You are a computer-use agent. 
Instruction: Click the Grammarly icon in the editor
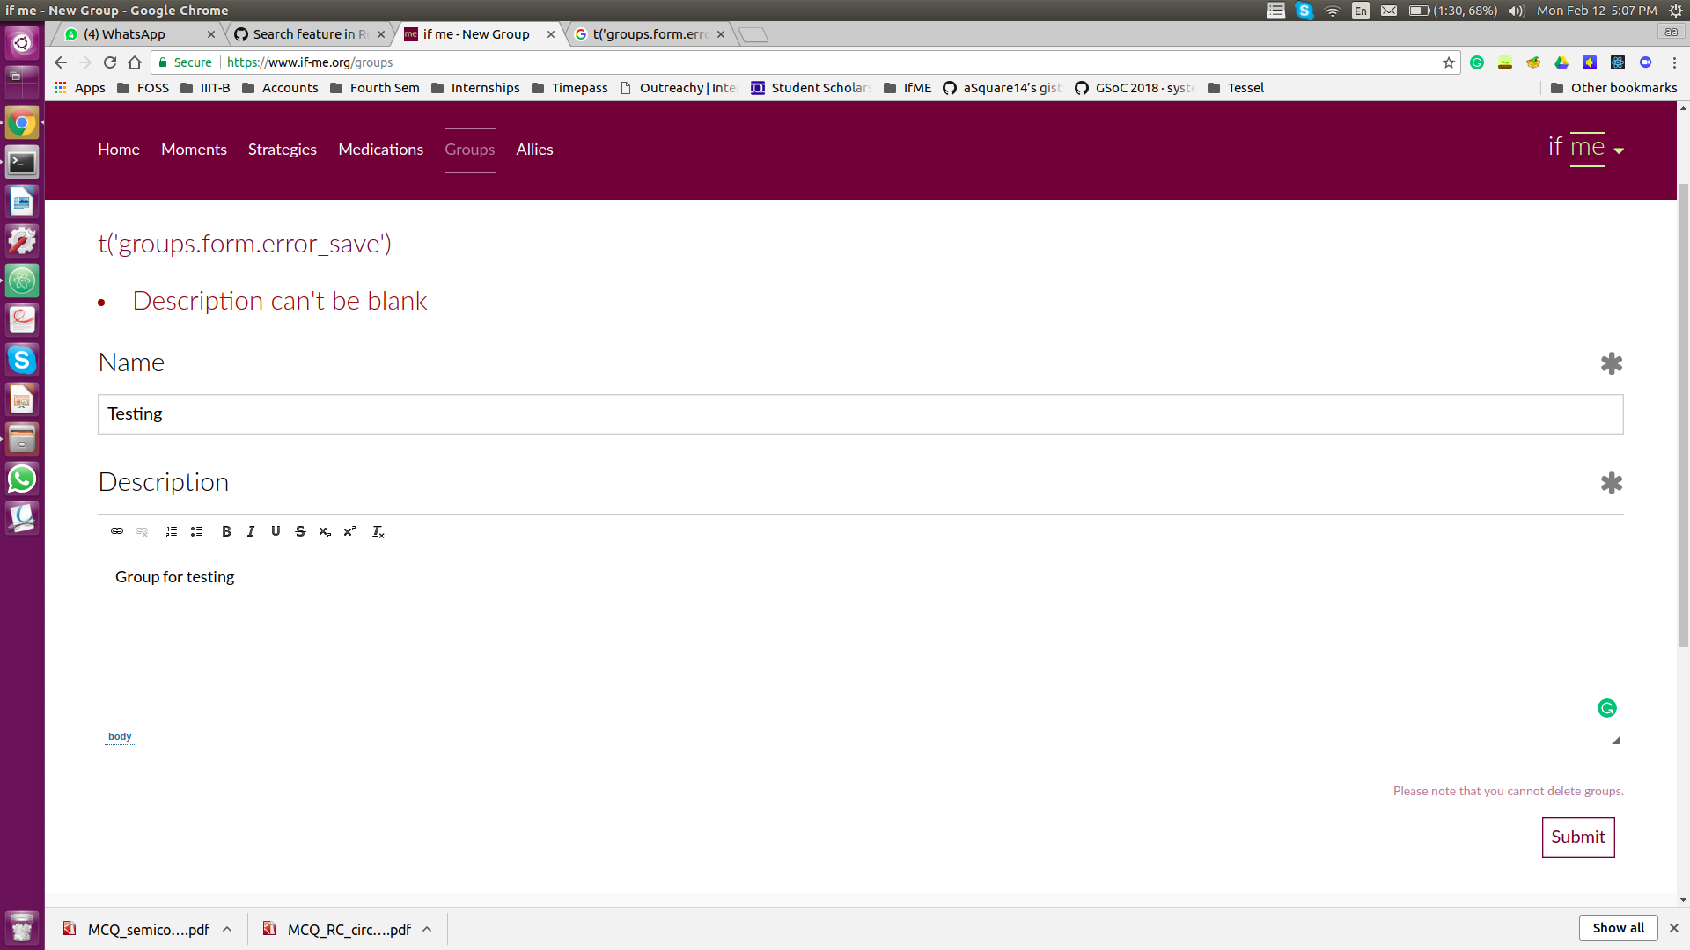tap(1606, 707)
